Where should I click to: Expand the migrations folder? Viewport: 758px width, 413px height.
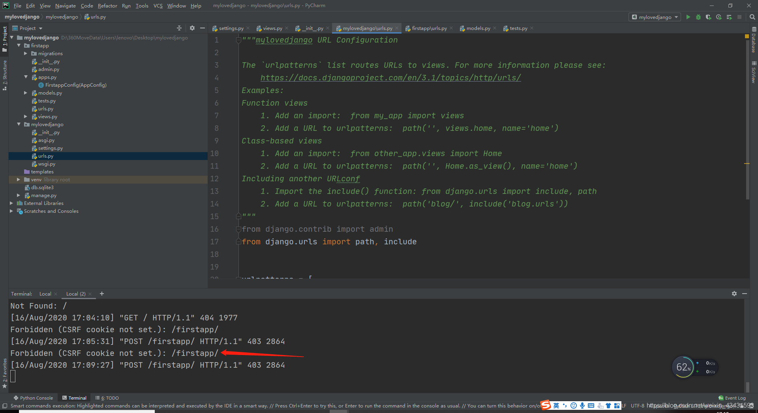point(26,53)
